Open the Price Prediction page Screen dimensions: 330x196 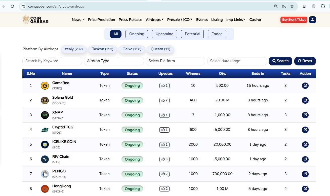tap(101, 20)
